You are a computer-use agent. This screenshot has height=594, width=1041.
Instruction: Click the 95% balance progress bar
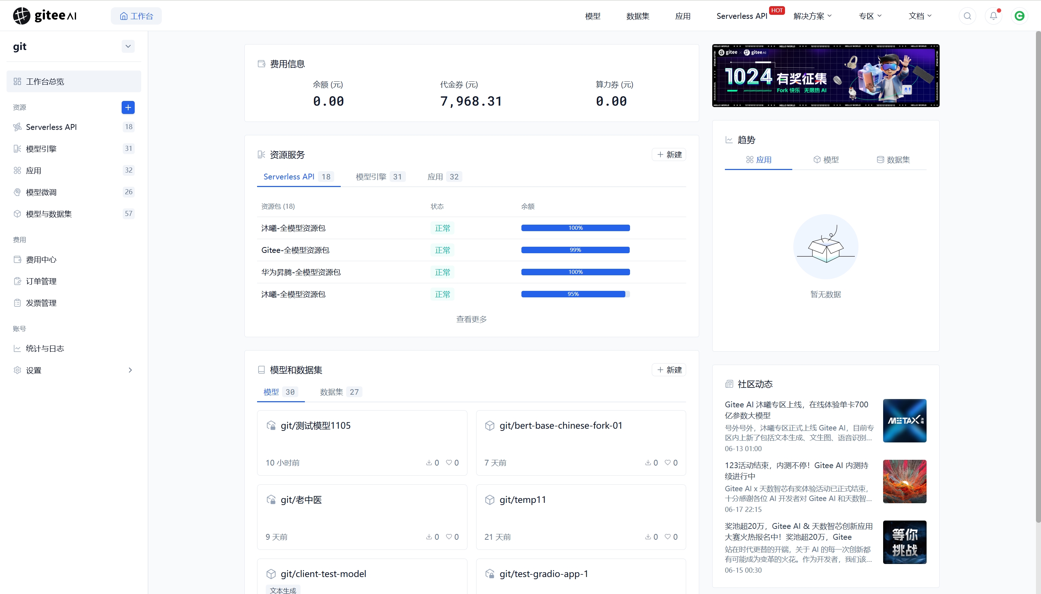tap(576, 294)
